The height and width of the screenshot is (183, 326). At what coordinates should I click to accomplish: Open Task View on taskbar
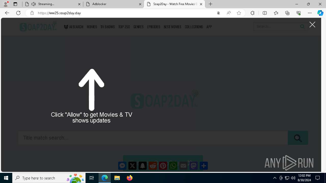point(92,178)
